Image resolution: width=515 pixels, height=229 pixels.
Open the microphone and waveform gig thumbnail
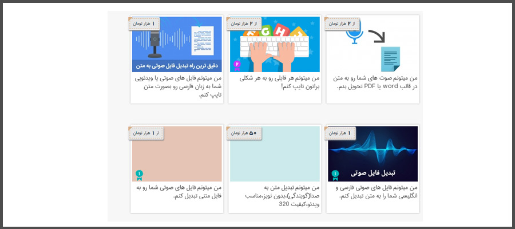click(x=177, y=44)
